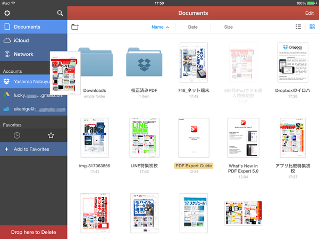Open the img-317063856 thumbnail
This screenshot has height=239, width=319.
click(x=95, y=138)
